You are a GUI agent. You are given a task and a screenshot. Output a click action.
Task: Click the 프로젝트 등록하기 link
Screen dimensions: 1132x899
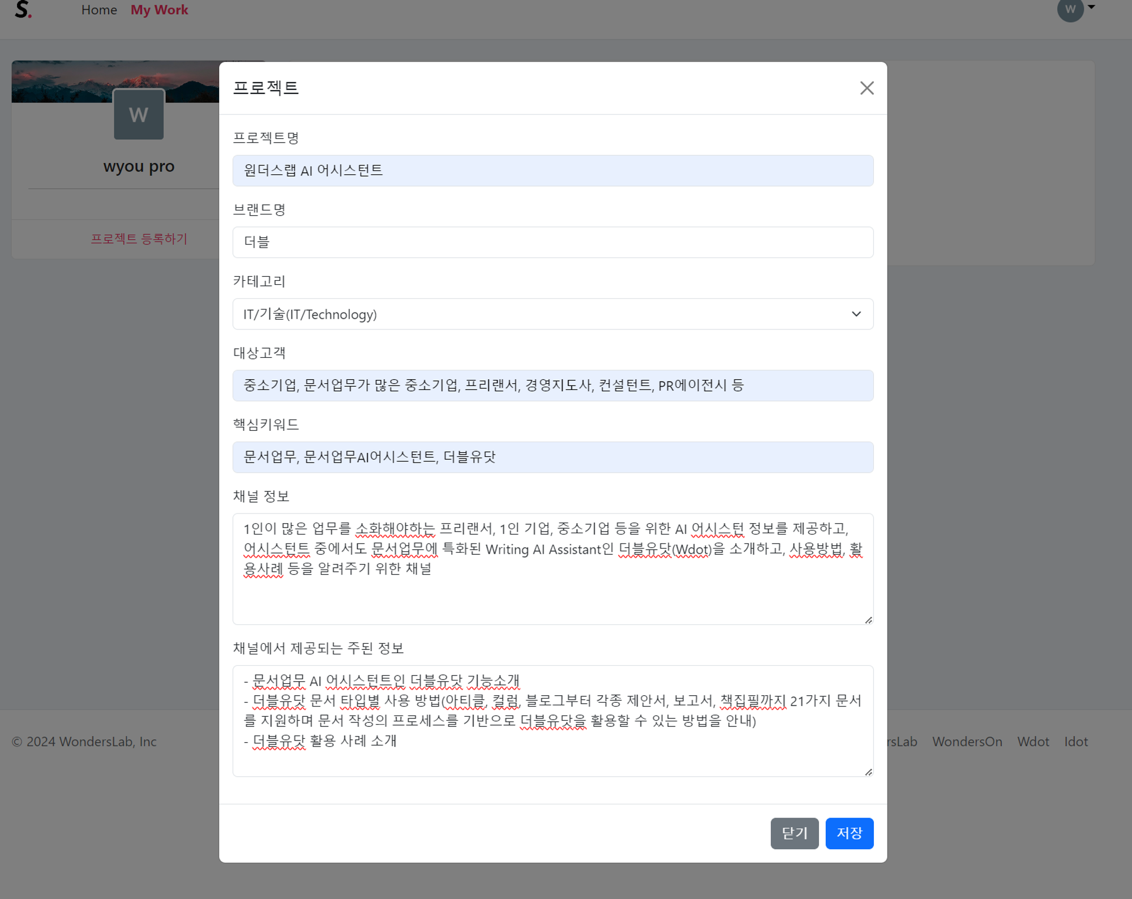139,239
